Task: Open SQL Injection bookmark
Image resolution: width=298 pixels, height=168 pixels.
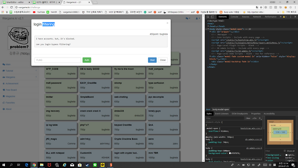Action: [x=253, y=12]
